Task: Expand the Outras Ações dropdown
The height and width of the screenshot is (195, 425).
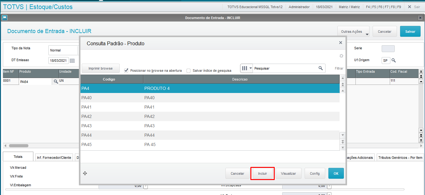Action: [x=353, y=32]
